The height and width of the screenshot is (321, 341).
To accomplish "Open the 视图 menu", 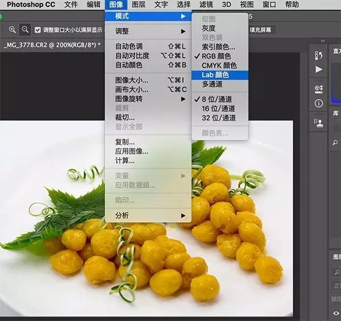I will point(247,5).
